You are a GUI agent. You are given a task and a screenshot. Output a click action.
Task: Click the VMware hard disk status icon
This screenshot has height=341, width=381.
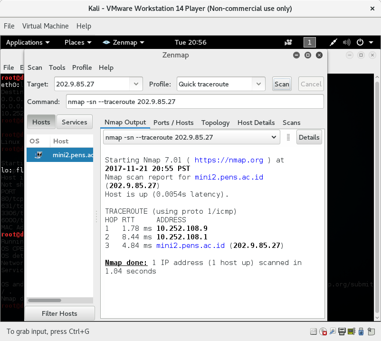click(314, 332)
